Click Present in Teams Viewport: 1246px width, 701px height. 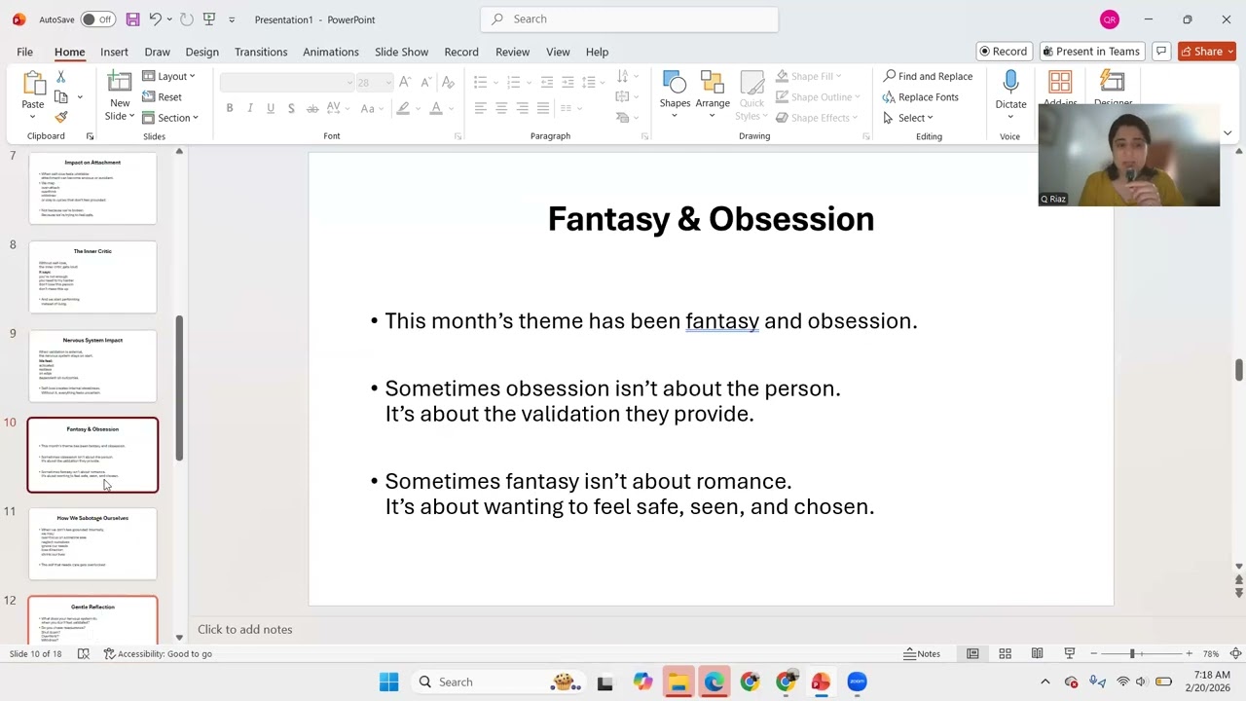1090,52
